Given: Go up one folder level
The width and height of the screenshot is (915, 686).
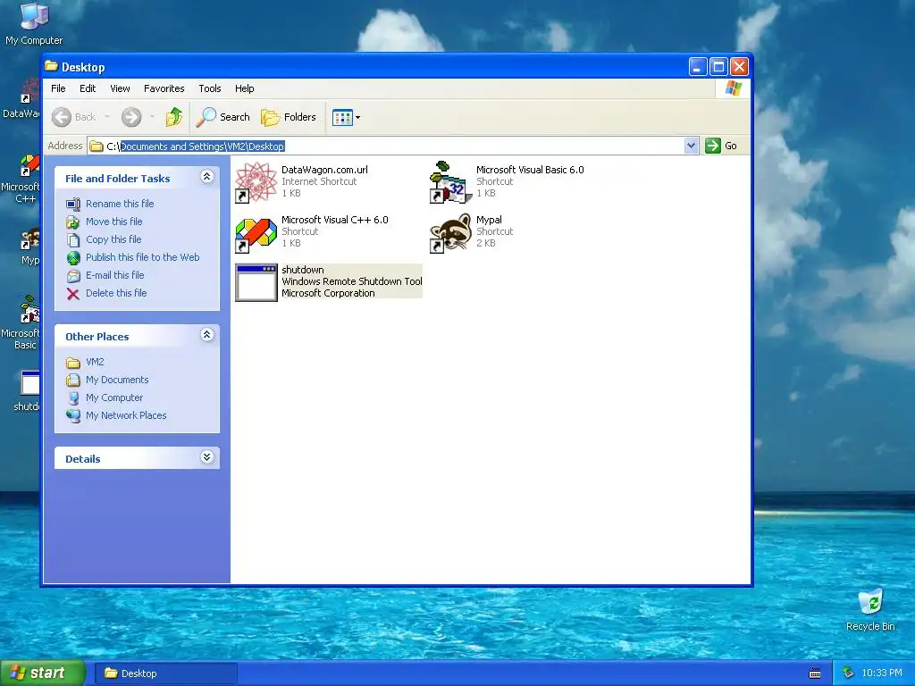Looking at the screenshot, I should pos(174,117).
